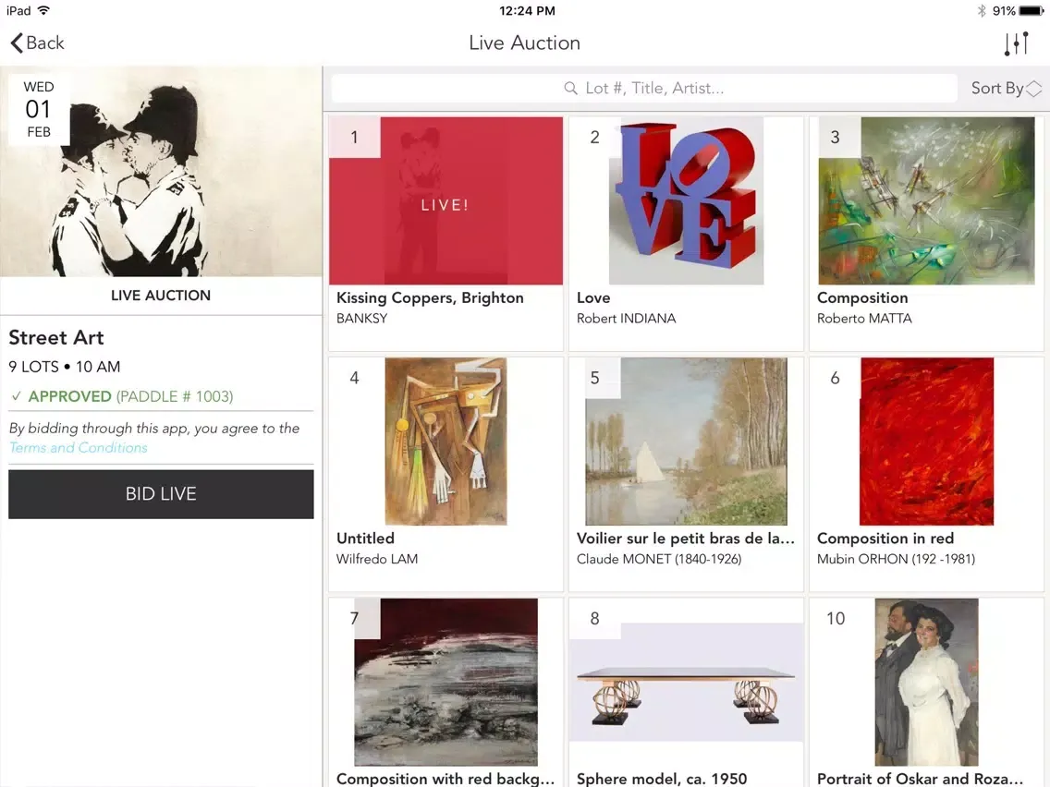The image size is (1050, 787).
Task: Select the Wilfredo LAM artist name
Action: 377,559
